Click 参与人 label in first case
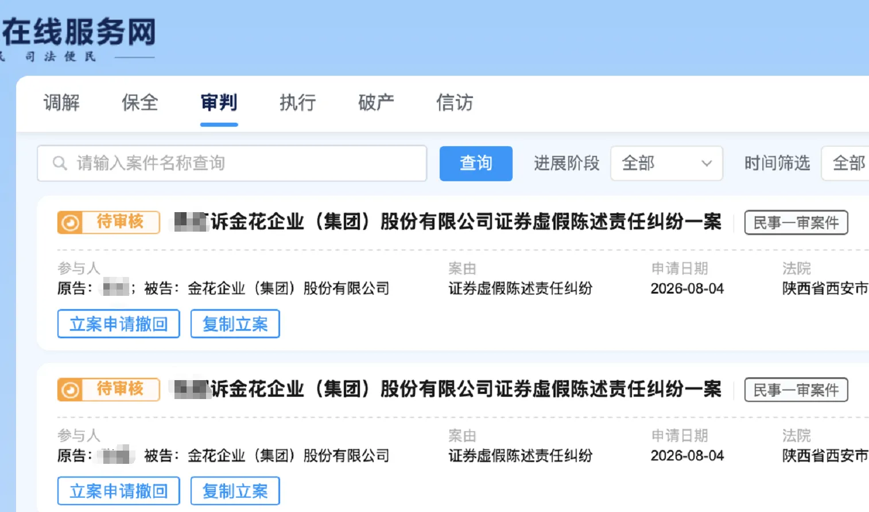Image resolution: width=869 pixels, height=512 pixels. pyautogui.click(x=79, y=268)
